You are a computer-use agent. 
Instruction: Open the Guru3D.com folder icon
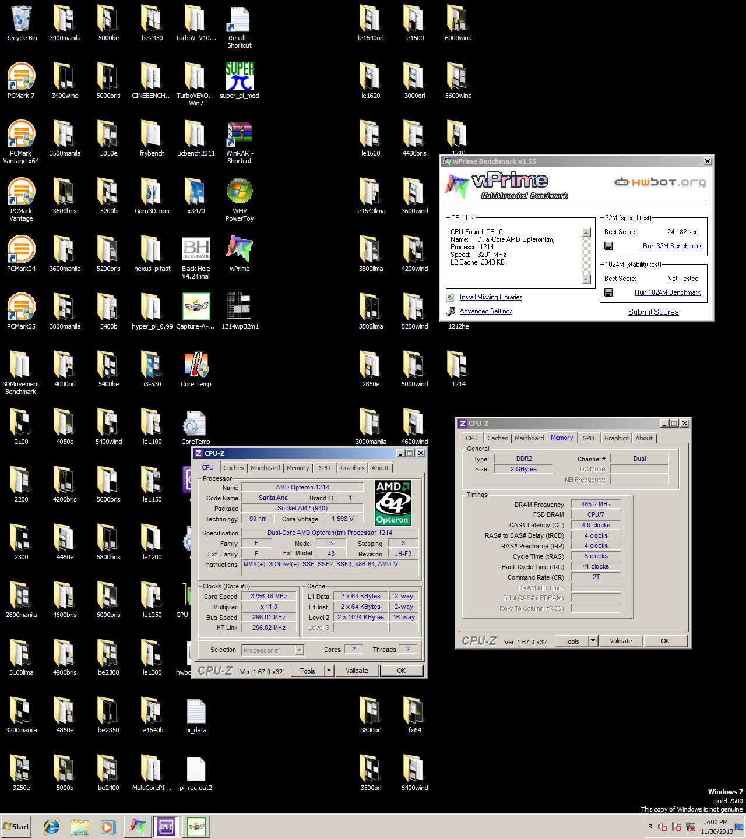point(152,196)
